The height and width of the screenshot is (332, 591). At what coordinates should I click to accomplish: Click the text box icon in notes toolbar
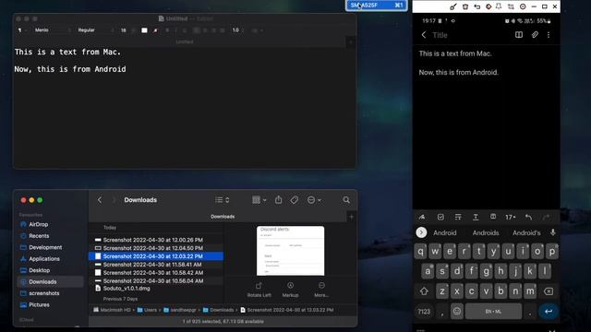[x=493, y=217]
